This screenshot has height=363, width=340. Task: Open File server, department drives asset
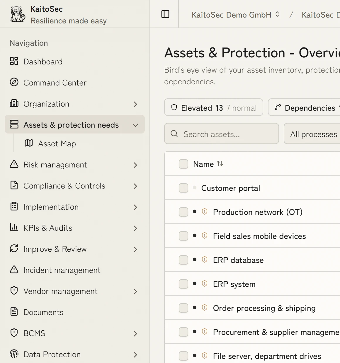point(267,356)
